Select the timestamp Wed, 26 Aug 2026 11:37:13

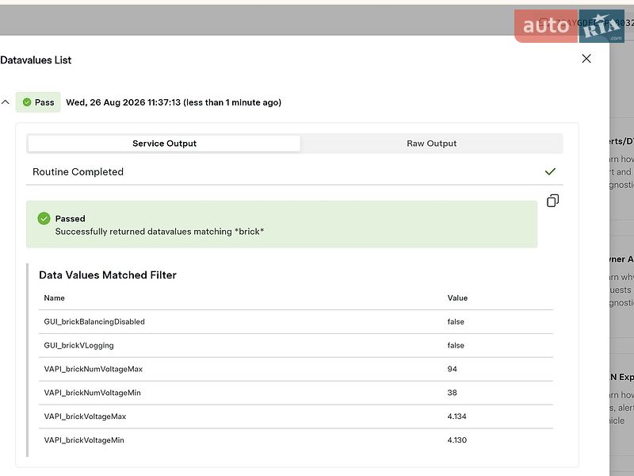124,102
